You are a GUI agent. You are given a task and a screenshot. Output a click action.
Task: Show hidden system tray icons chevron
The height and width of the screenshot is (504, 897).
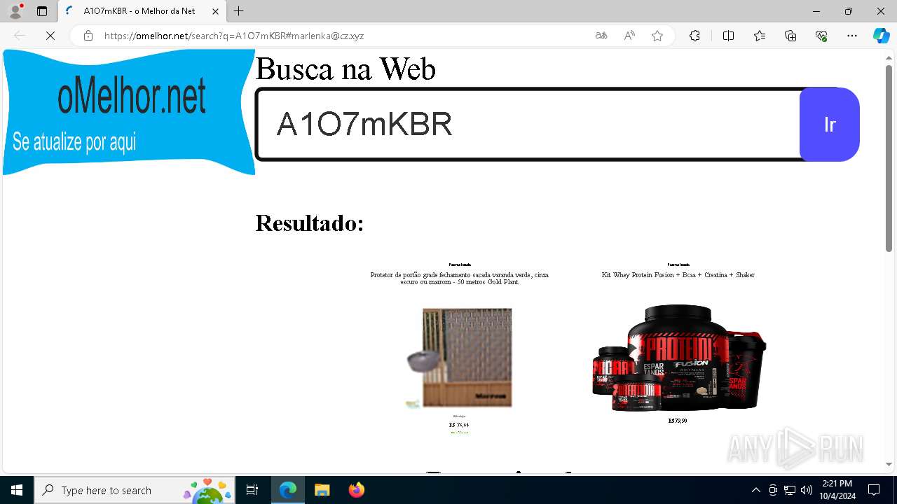click(755, 490)
